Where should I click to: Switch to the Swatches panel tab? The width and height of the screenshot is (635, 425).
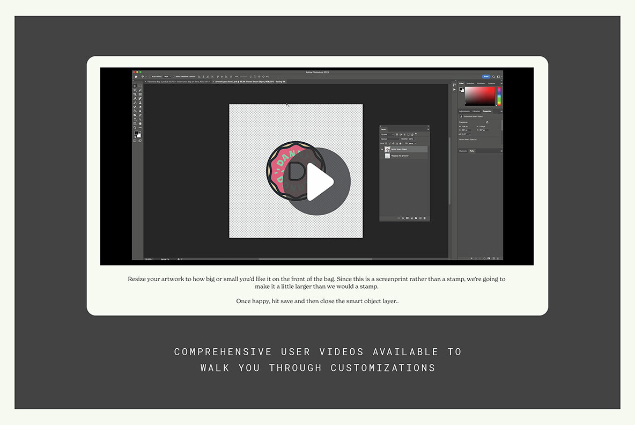(470, 83)
